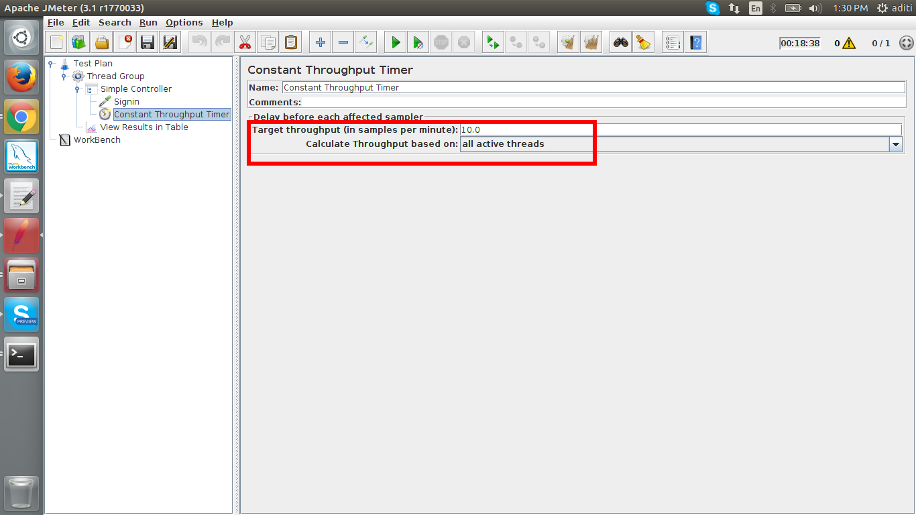The height and width of the screenshot is (515, 916).
Task: Click the 0/1 active threads counter
Action: point(881,44)
